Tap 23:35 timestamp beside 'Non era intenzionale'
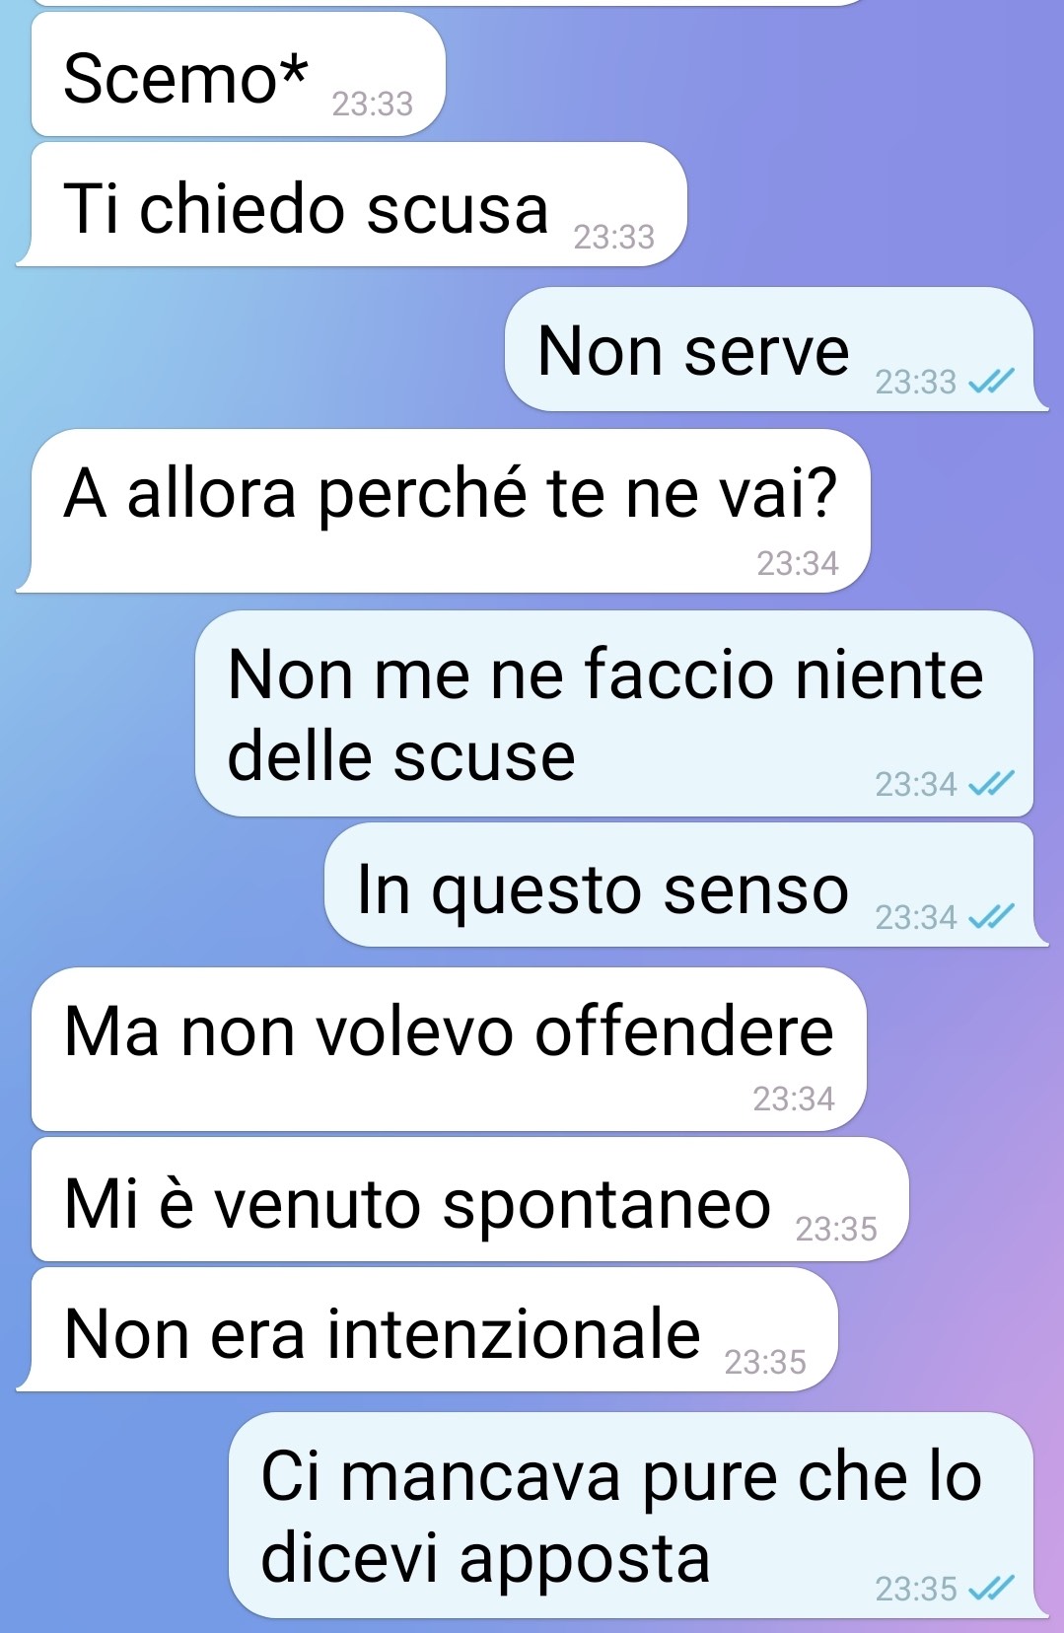Screen dimensions: 1064x1633 [x=765, y=1362]
